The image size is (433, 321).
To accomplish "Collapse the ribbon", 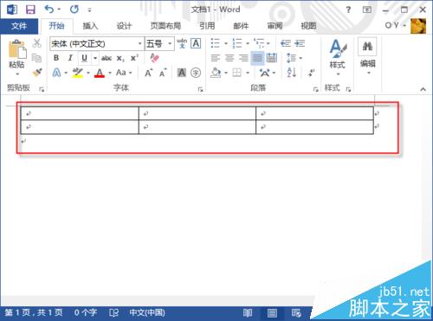I will (x=423, y=89).
